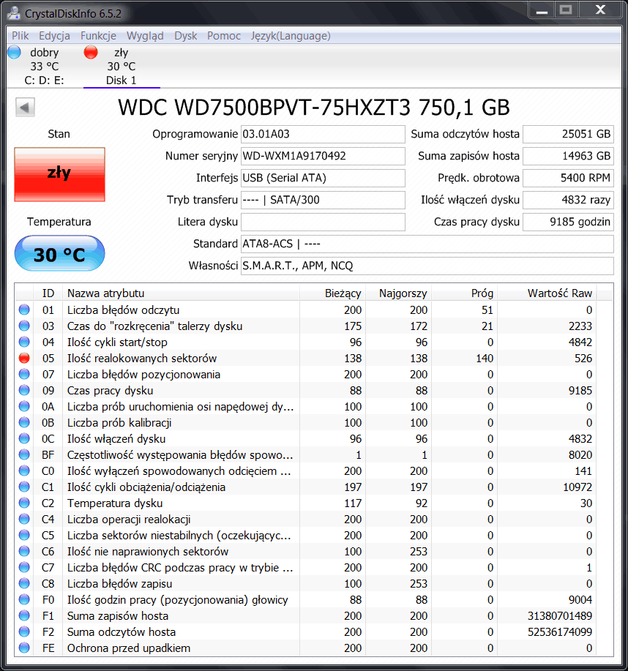
Task: Click the Suma zapisów hosta value 14963 GB
Action: [x=568, y=156]
